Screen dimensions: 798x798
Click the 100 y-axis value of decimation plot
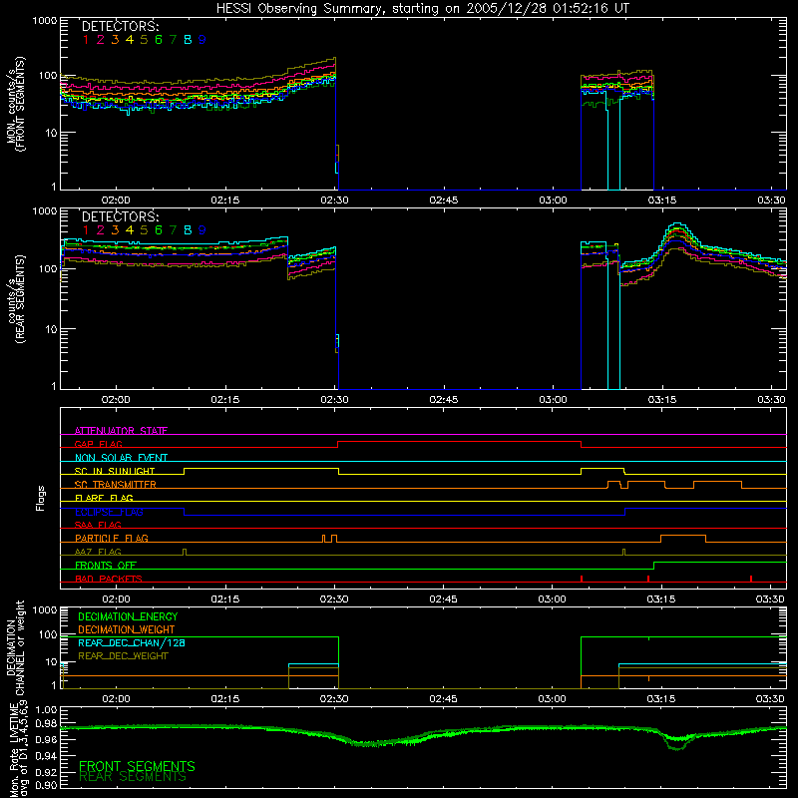(x=48, y=634)
